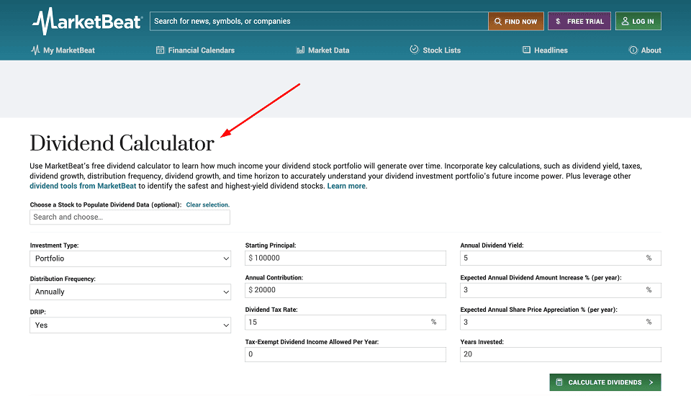The image size is (691, 396).
Task: Click the newspaper icon beside Headlines
Action: tap(526, 50)
